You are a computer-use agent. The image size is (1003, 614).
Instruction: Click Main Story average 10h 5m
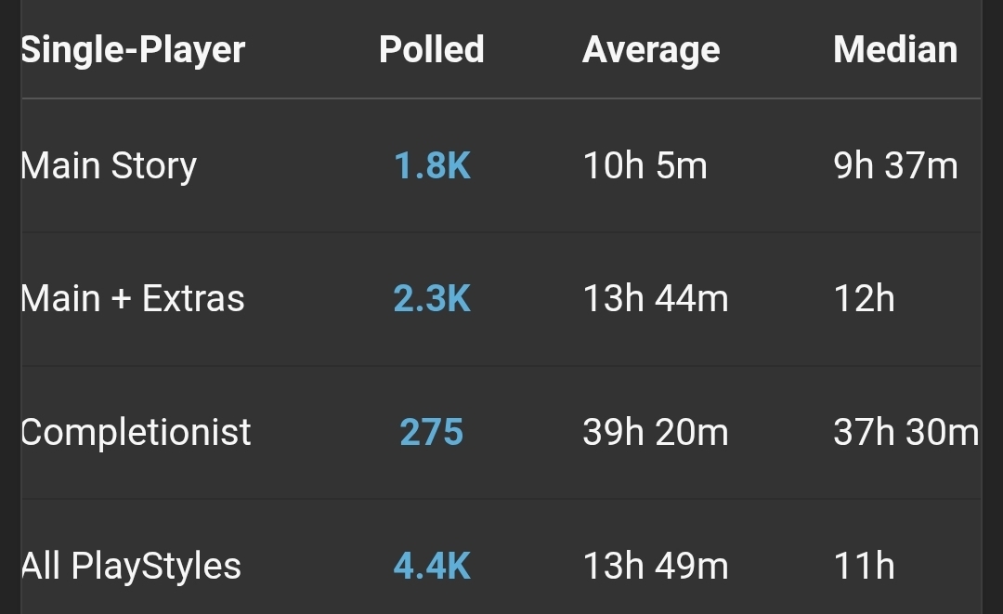[645, 166]
